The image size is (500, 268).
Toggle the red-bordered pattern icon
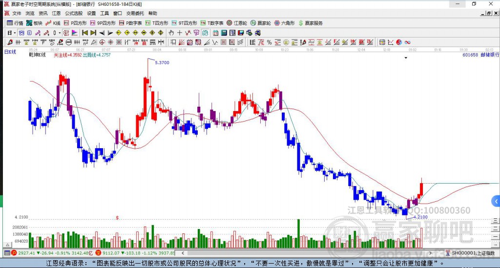pos(66,33)
